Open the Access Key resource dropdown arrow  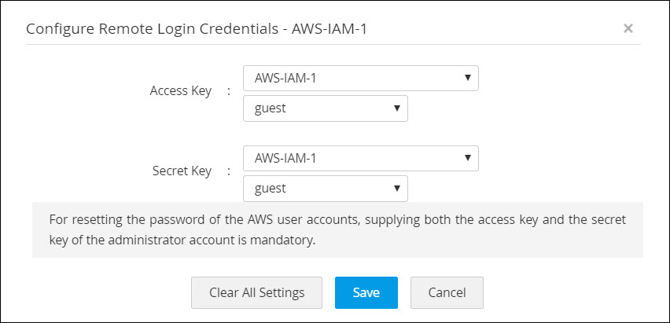coord(468,78)
